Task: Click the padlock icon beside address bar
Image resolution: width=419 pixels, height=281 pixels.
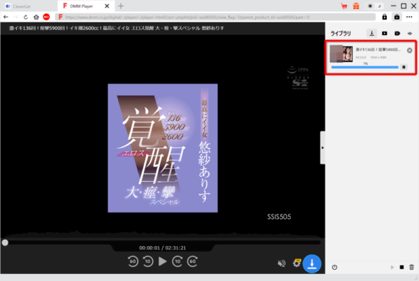Action: [384, 17]
